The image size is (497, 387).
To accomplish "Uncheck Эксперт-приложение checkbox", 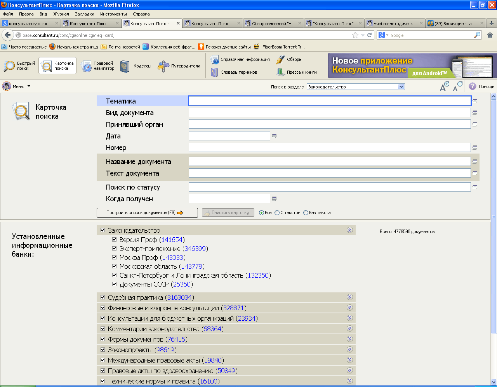I will click(x=115, y=248).
